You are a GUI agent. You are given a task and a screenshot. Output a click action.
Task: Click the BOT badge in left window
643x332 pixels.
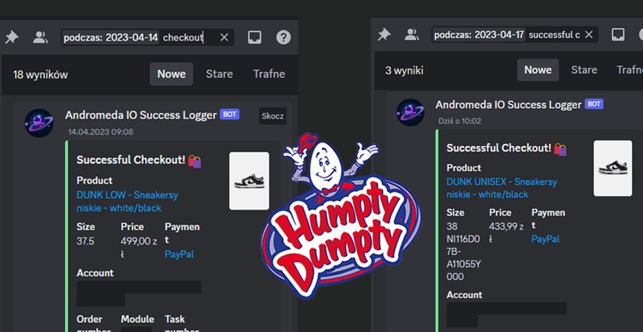point(229,114)
